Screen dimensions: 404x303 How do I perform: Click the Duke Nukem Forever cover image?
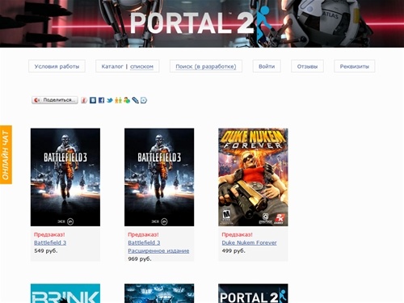click(253, 177)
